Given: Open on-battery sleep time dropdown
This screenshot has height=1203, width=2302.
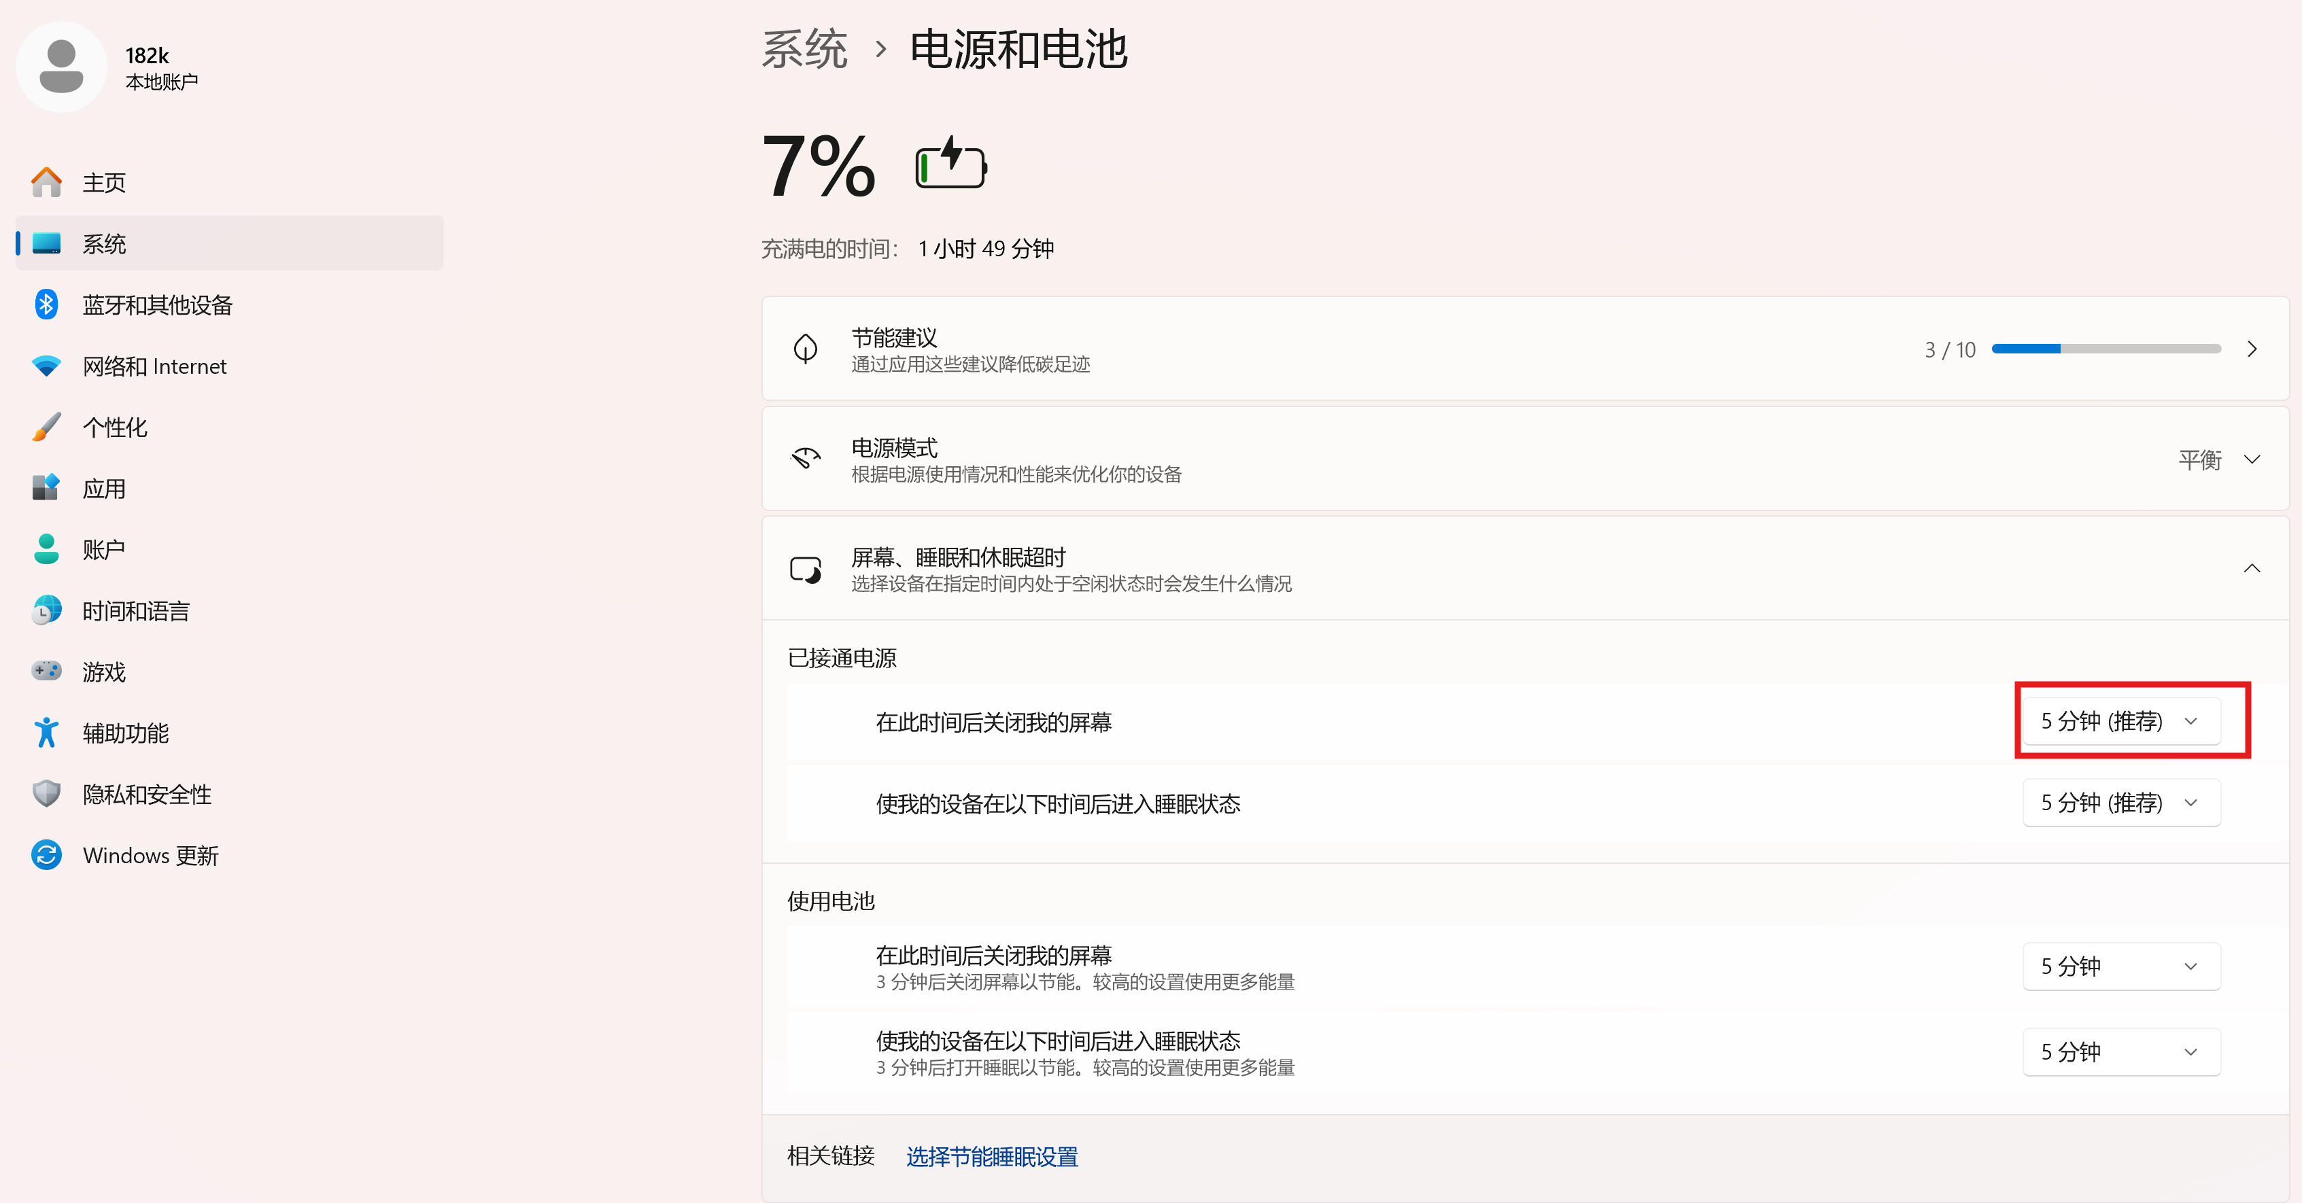Looking at the screenshot, I should (x=2121, y=1052).
